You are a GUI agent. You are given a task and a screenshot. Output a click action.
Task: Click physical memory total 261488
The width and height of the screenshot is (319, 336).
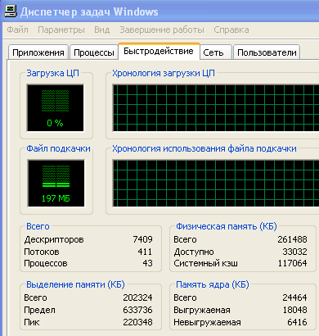pos(292,239)
